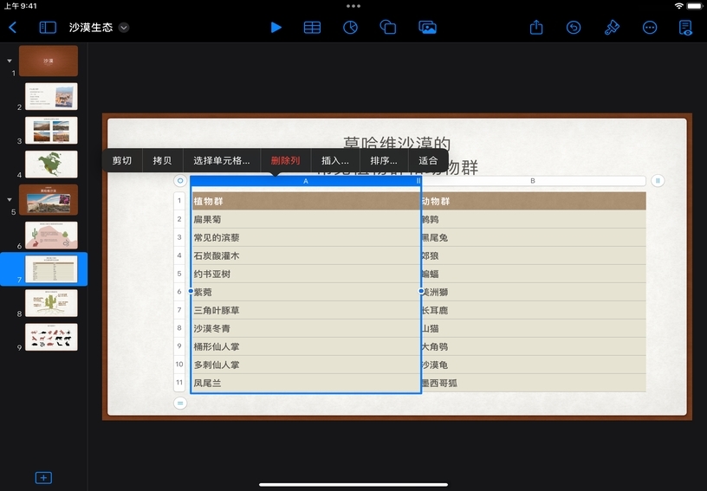The image size is (707, 491).
Task: Toggle the slide navigator sidebar
Action: (x=47, y=27)
